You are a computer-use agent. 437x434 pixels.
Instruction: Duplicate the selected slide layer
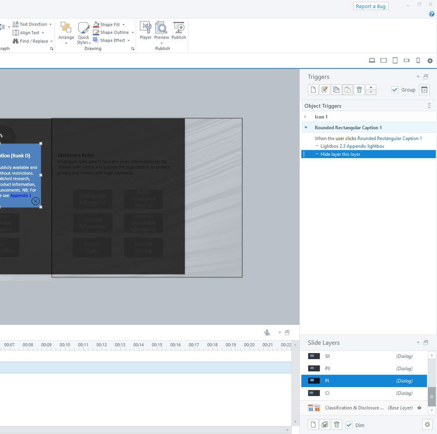(325, 424)
